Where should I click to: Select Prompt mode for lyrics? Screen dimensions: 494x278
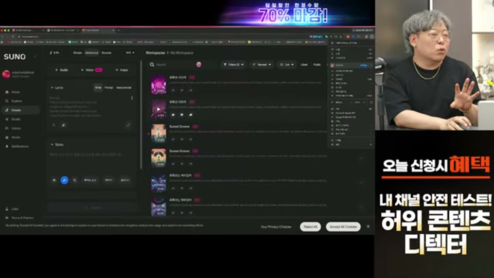coord(109,88)
